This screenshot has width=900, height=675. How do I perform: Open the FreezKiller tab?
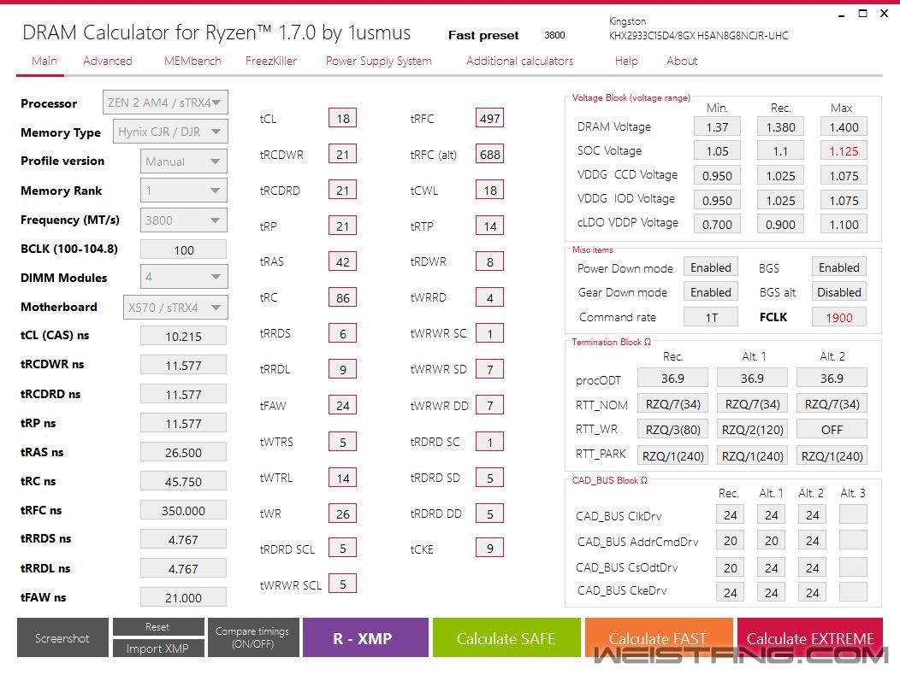tap(271, 61)
